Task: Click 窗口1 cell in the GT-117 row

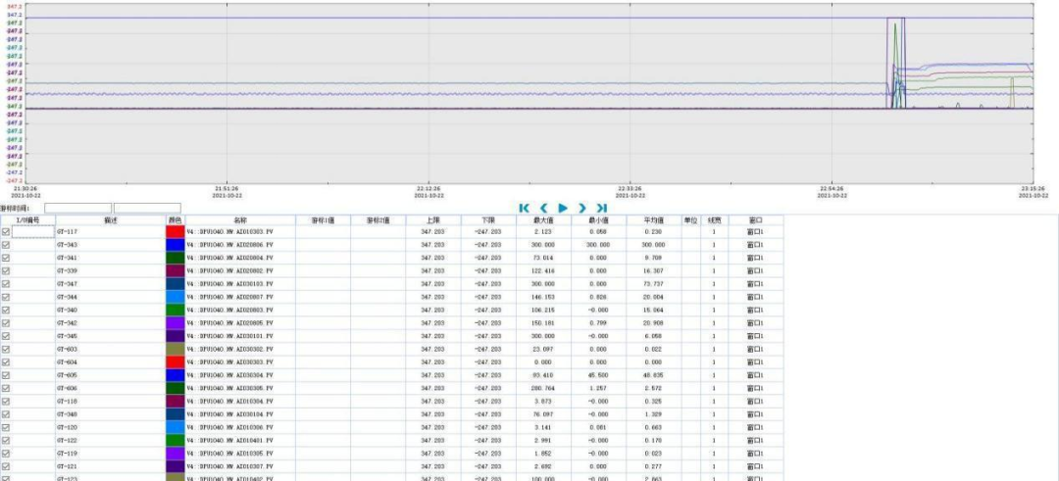Action: 756,231
